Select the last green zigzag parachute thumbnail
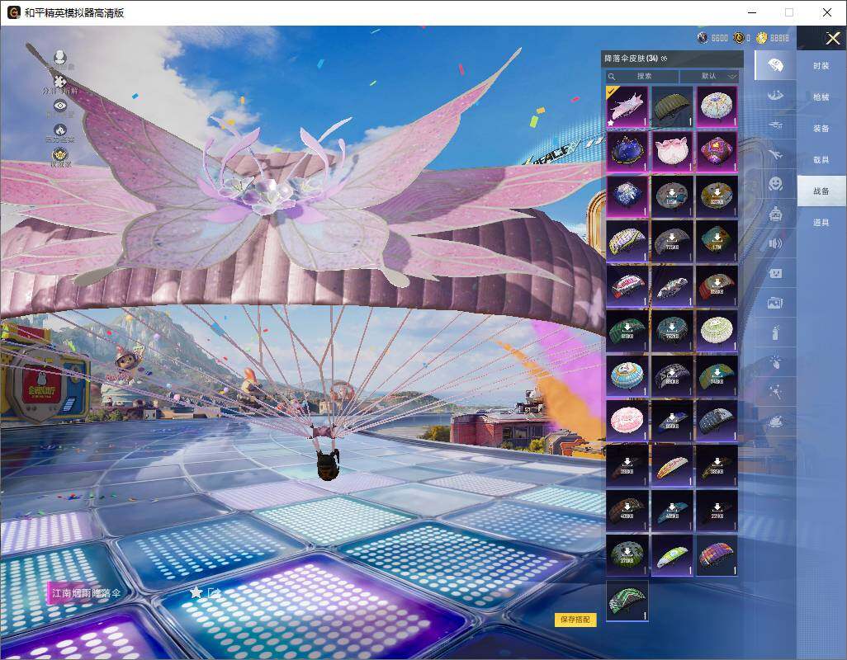This screenshot has height=660, width=847. (627, 600)
